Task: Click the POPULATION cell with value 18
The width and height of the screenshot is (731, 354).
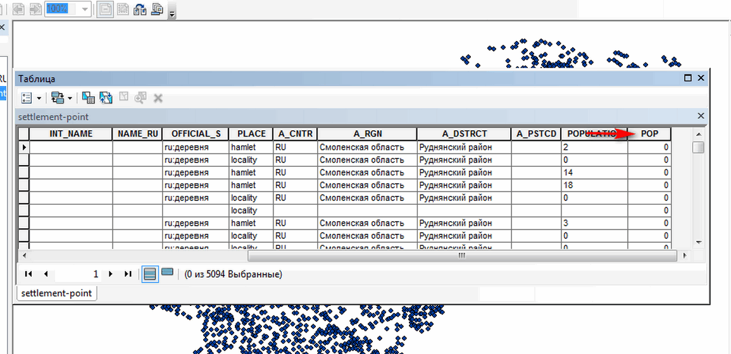Action: (594, 185)
